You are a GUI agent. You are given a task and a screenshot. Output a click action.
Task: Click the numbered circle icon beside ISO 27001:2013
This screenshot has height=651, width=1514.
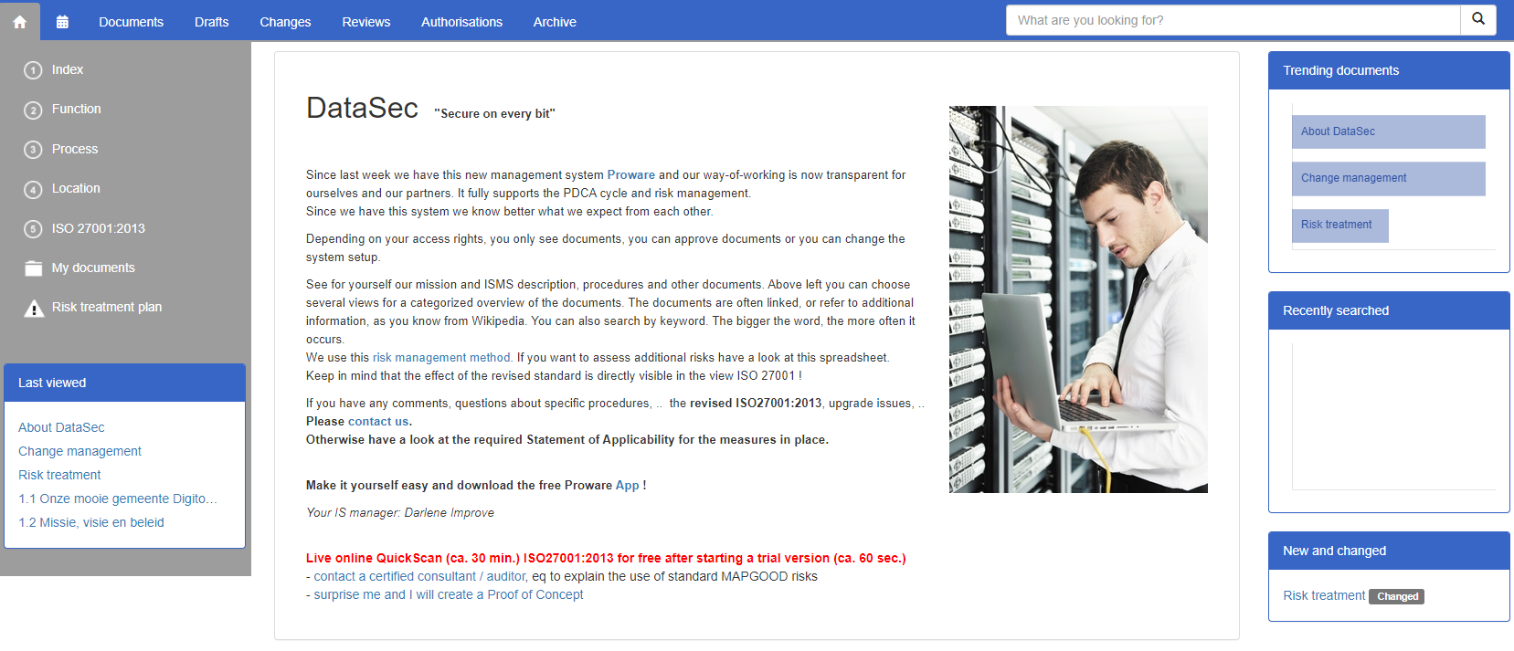tap(33, 229)
